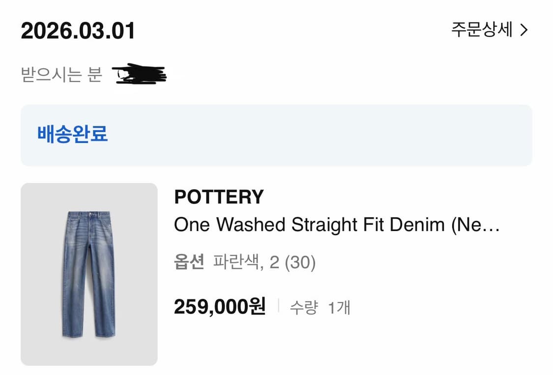553x375 pixels.
Task: Open details via the right arrow icon
Action: point(524,30)
